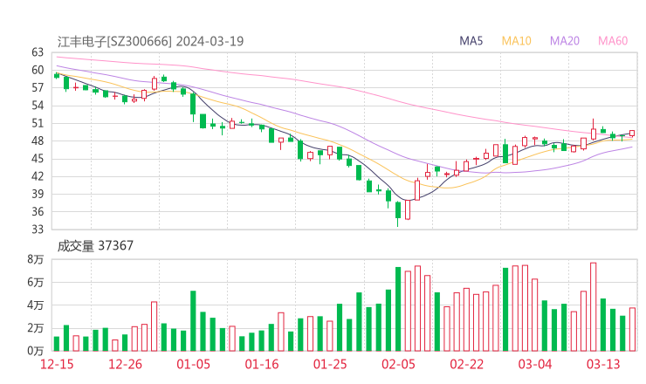Click the last red candlestick at chart's right end

[x=632, y=133]
